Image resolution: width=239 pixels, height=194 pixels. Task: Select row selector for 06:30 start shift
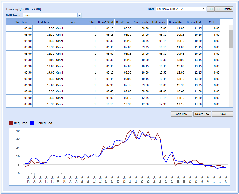pos(8,85)
